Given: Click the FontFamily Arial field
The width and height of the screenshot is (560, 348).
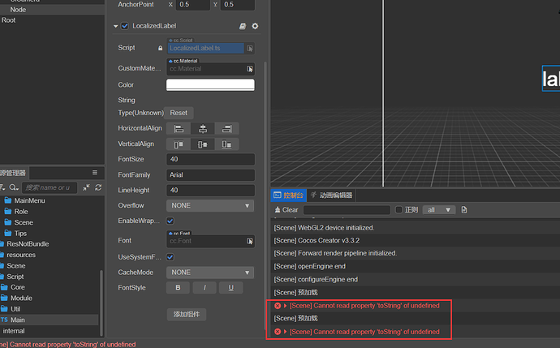Looking at the screenshot, I should point(210,175).
